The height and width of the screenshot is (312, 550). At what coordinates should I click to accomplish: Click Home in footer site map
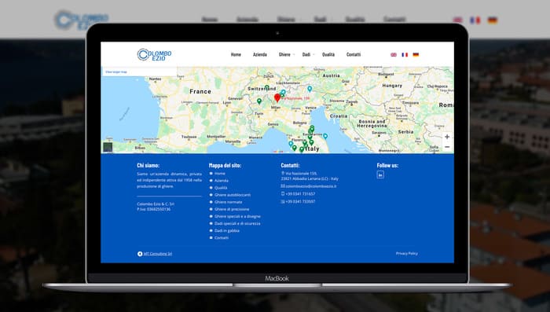(x=220, y=174)
